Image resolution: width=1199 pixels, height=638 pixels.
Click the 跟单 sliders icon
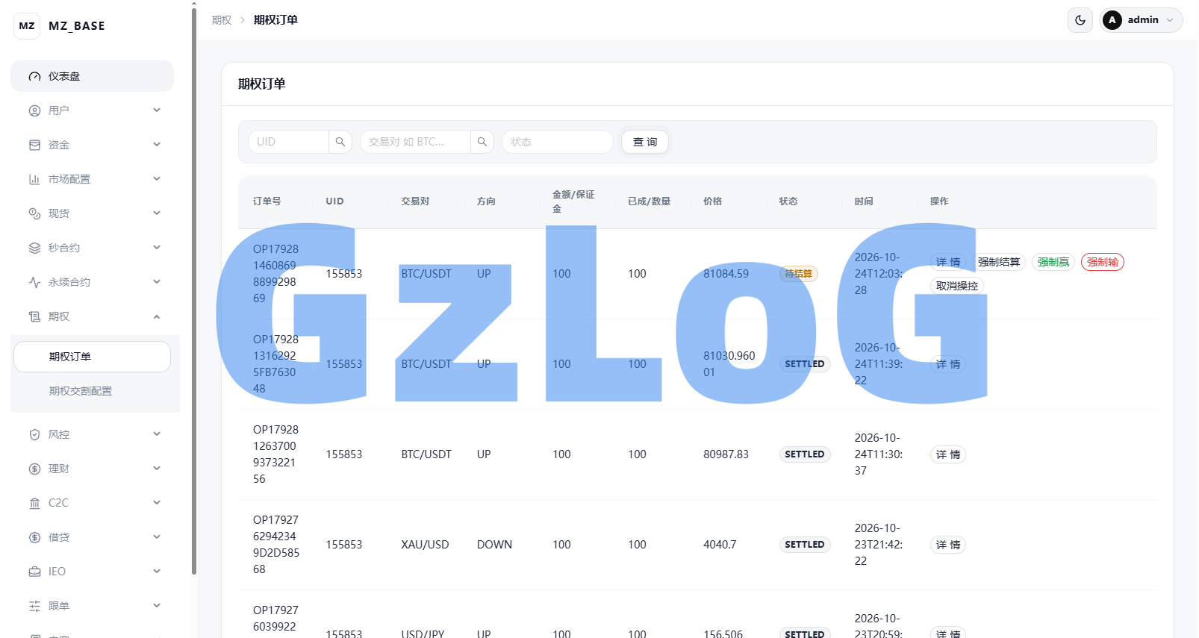tap(34, 606)
